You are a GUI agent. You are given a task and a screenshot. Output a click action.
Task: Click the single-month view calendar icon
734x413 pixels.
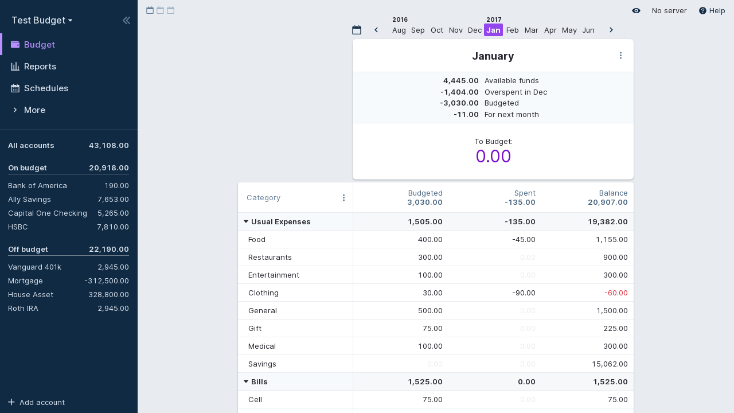pyautogui.click(x=150, y=10)
